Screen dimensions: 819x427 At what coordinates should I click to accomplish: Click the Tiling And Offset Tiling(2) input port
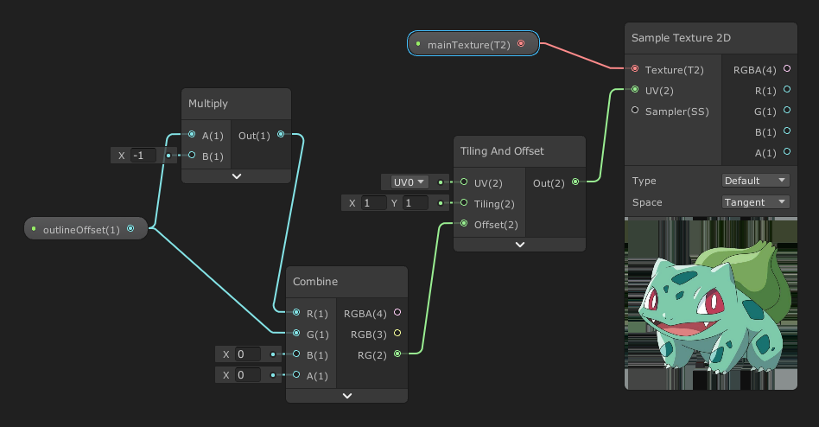tap(464, 203)
